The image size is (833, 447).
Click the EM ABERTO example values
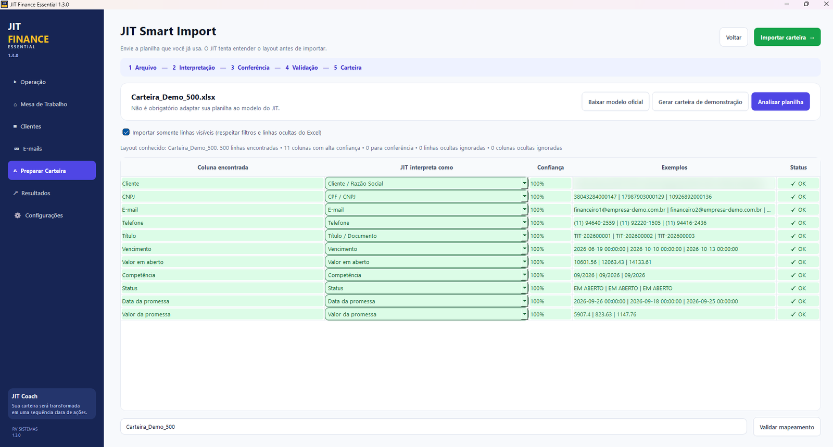tap(623, 288)
